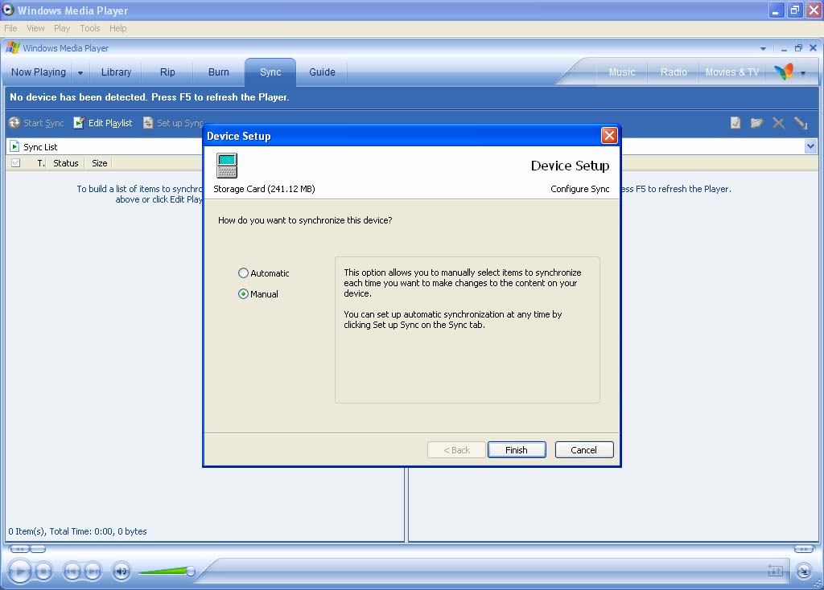Click the Storage Card device icon
Image resolution: width=824 pixels, height=590 pixels.
point(227,166)
